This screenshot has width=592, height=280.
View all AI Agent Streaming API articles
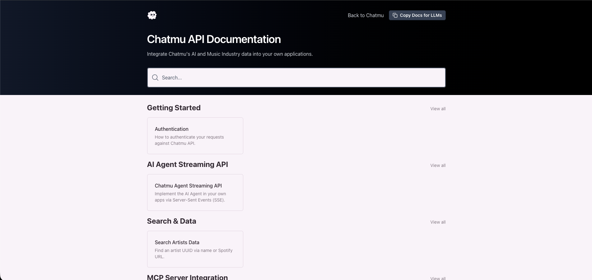tap(438, 165)
